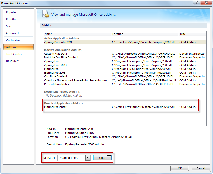
Task: Select the Custom XML Data add-in row
Action: [125, 54]
